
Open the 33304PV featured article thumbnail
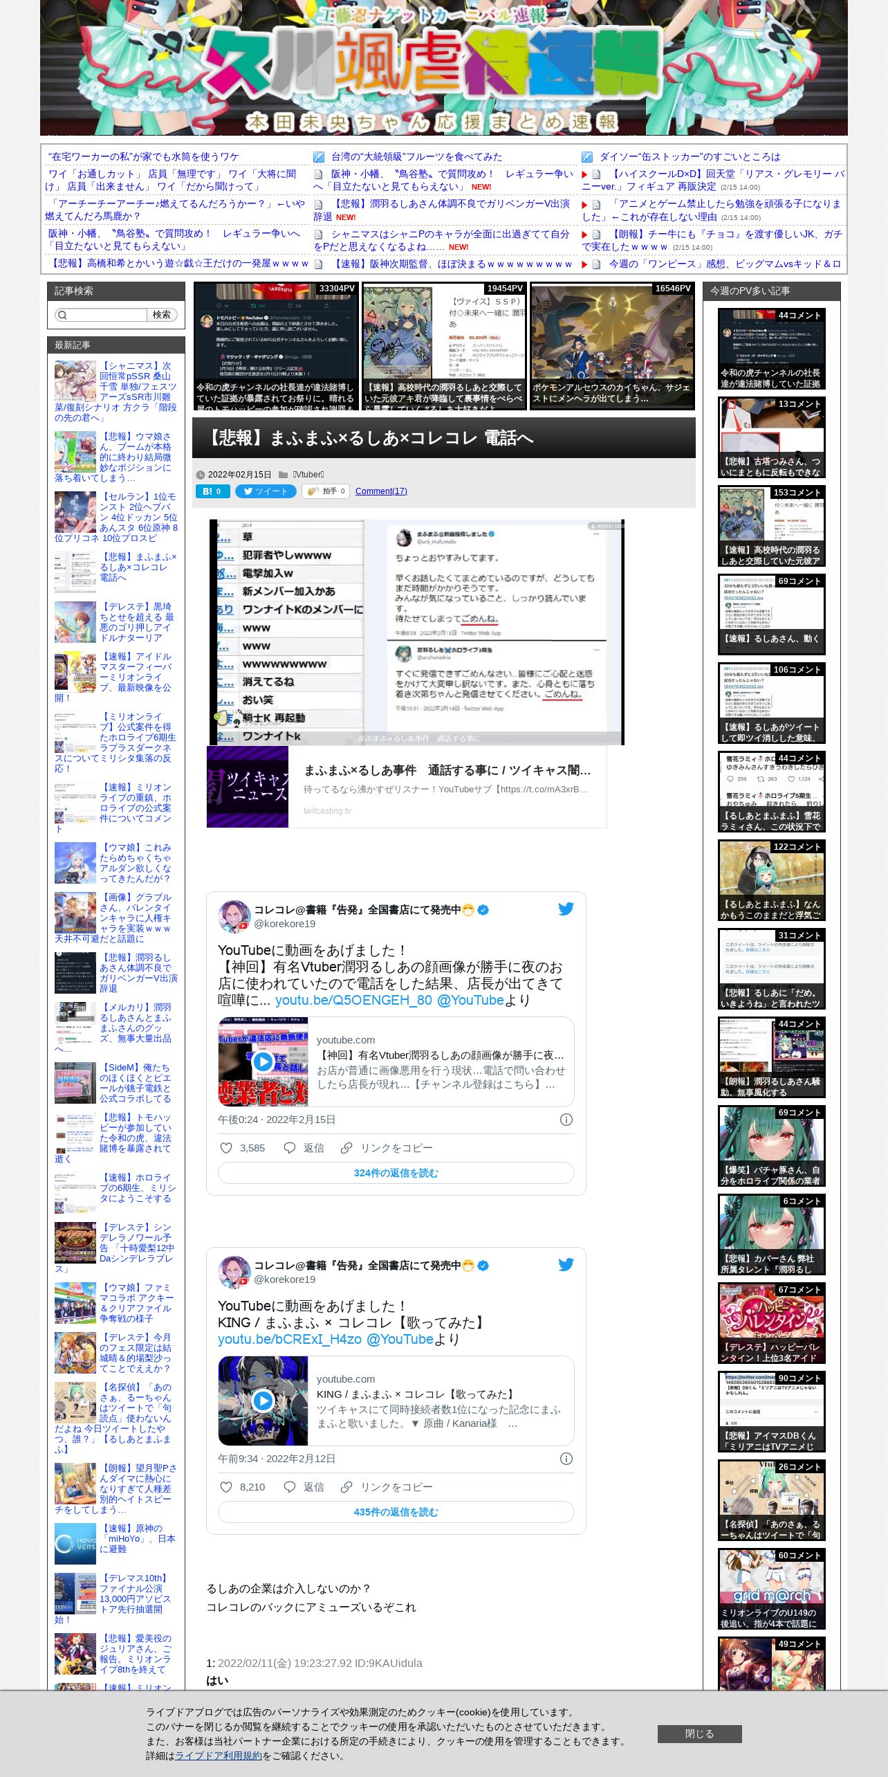tap(275, 346)
